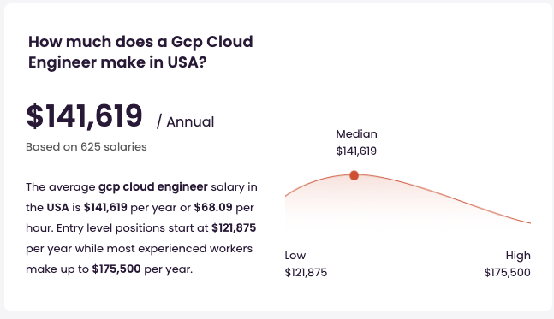554x319 pixels.
Task: Click the 'Median' label above the chart
Action: 356,134
